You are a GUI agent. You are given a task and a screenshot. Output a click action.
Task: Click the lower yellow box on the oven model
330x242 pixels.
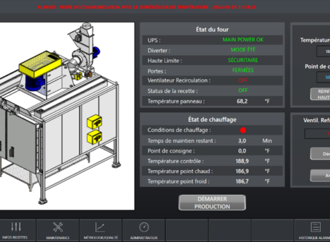click(x=95, y=137)
